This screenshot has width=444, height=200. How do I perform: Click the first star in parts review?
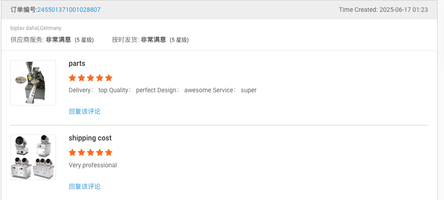72,78
